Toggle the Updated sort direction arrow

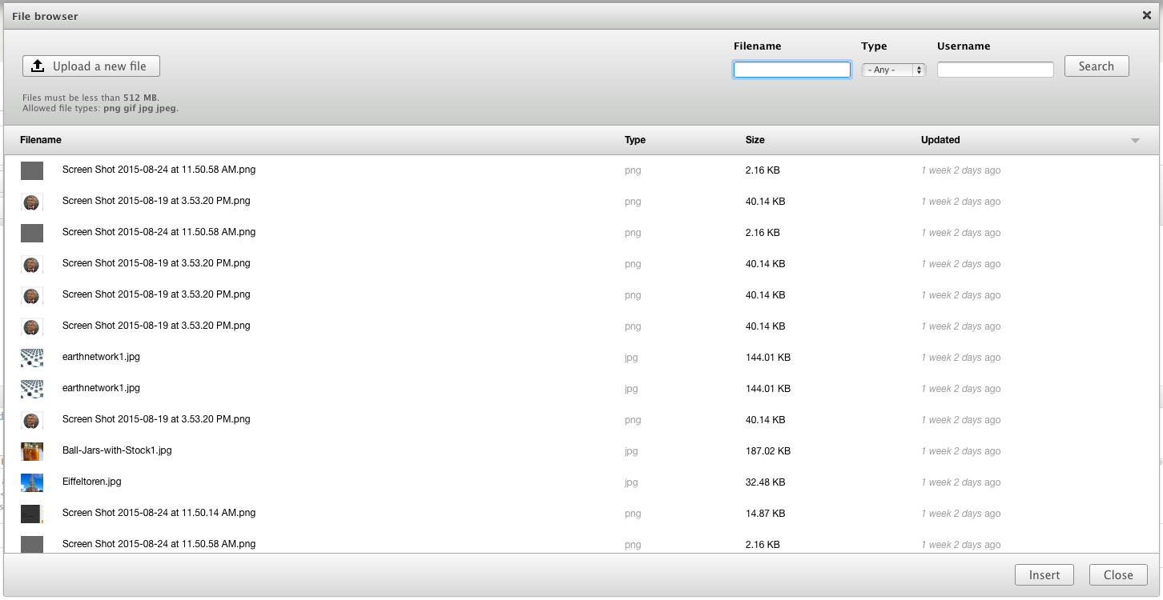[1135, 141]
